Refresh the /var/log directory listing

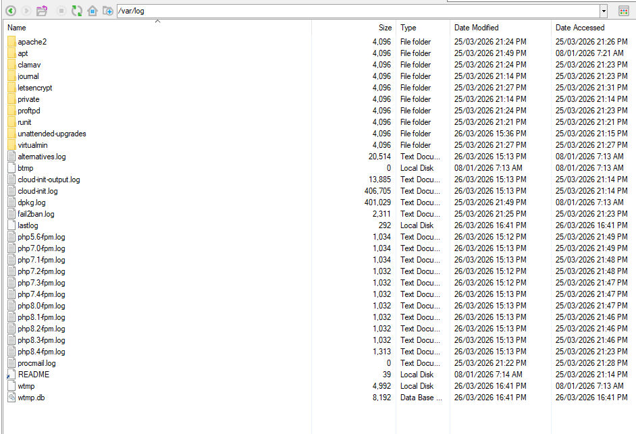(77, 11)
